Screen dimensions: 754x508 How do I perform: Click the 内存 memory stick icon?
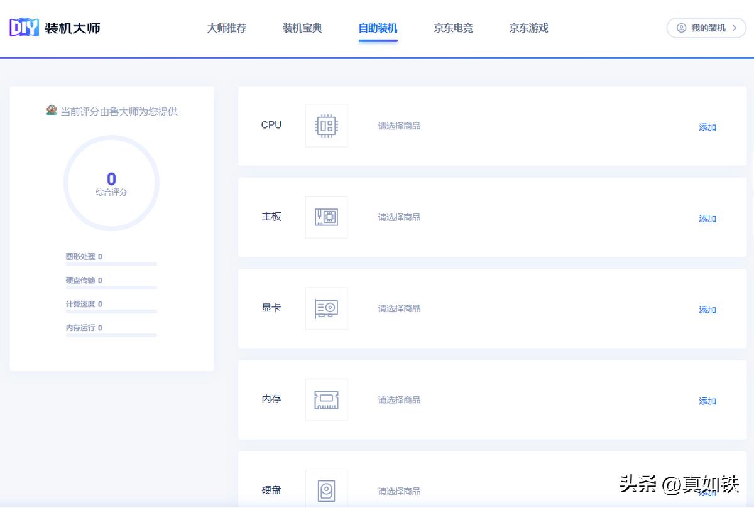(326, 400)
